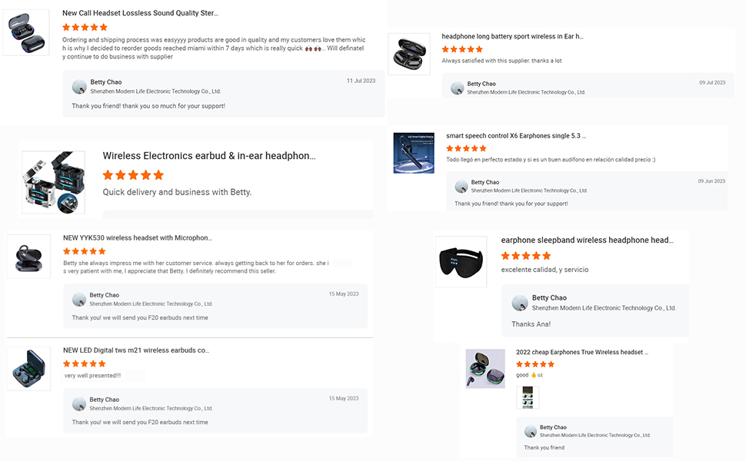This screenshot has width=746, height=461.
Task: Click the Betty Chao name in the YYK530 review reply
Action: click(104, 295)
